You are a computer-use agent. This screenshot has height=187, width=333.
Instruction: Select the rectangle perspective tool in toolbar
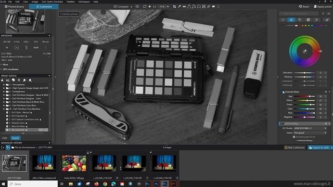(x=194, y=7)
